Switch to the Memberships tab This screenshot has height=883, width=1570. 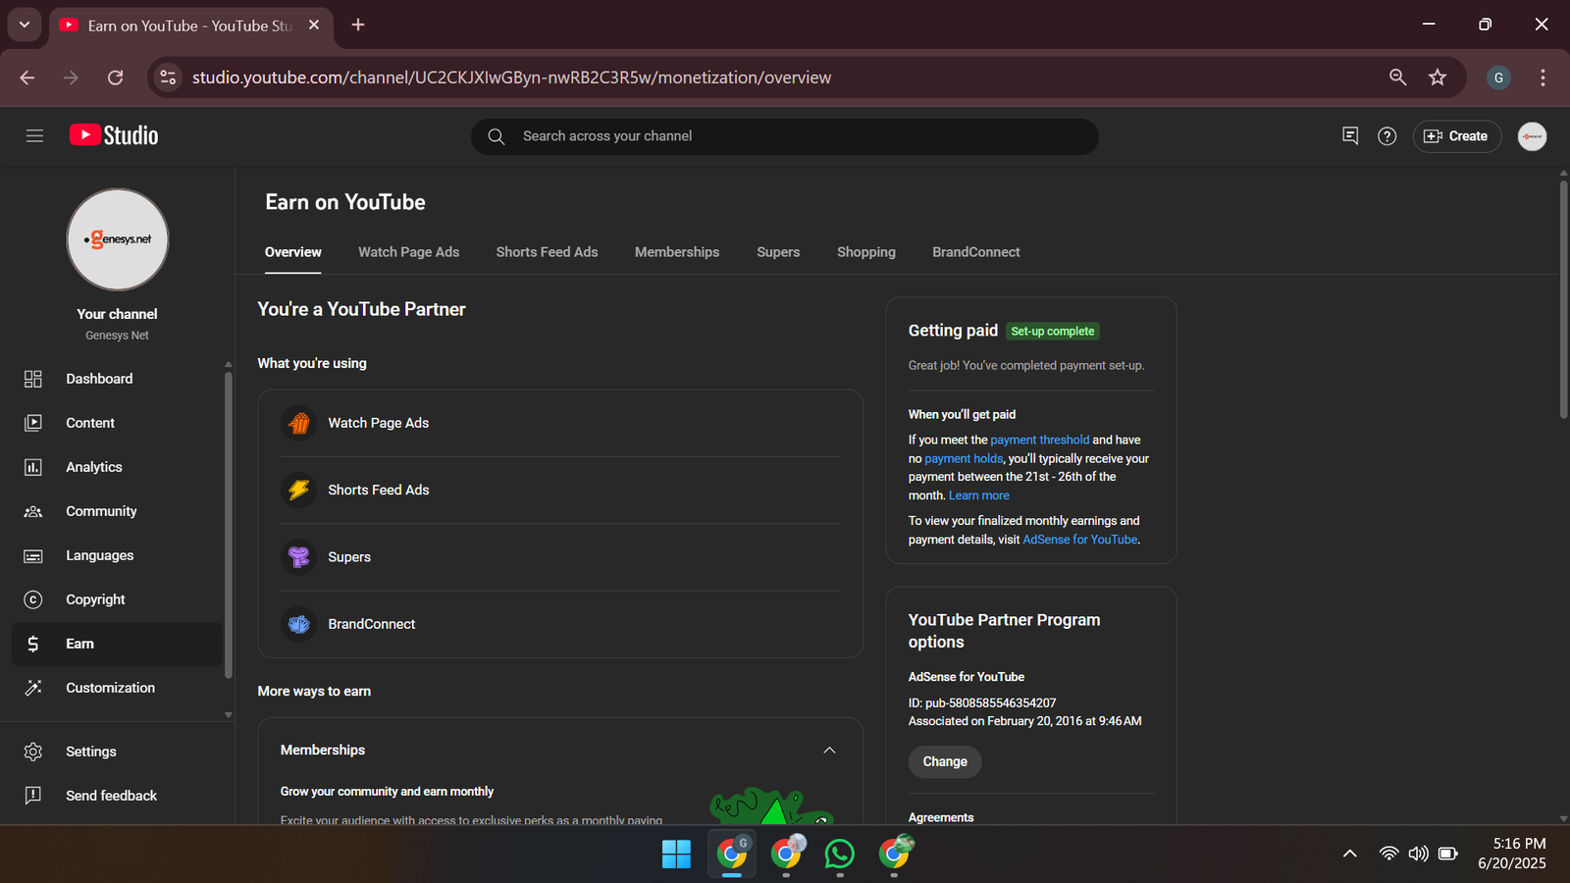point(677,252)
